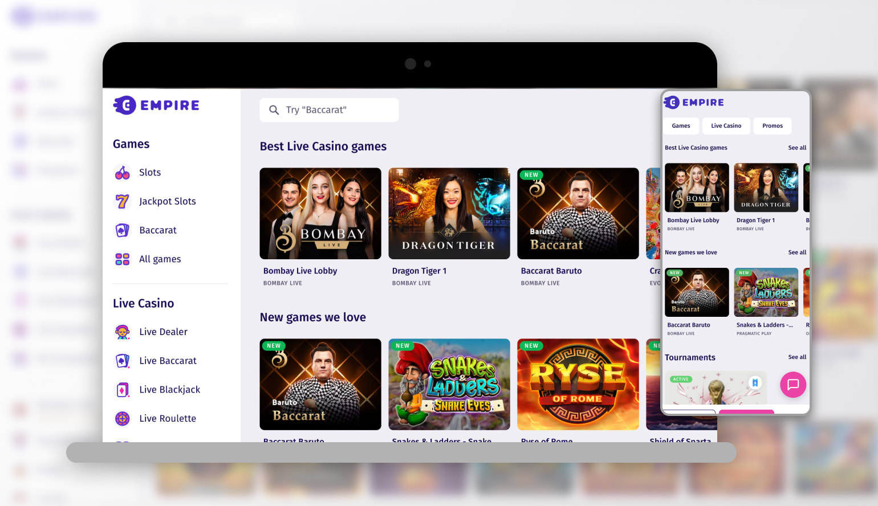Open mobile Bombay Live Lobby thumbnail
The image size is (878, 506).
tap(697, 188)
